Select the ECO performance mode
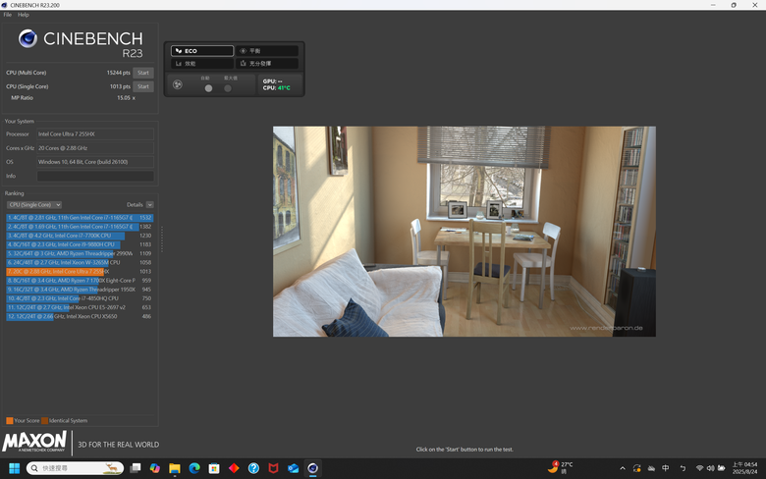The image size is (766, 479). (202, 51)
